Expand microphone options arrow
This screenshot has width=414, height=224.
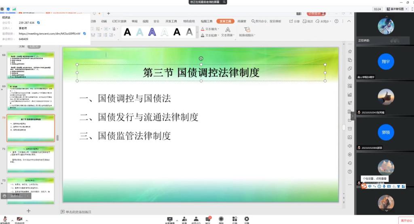tap(11, 219)
